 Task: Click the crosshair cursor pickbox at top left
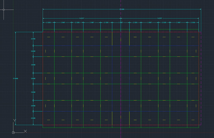click(x=3, y=10)
